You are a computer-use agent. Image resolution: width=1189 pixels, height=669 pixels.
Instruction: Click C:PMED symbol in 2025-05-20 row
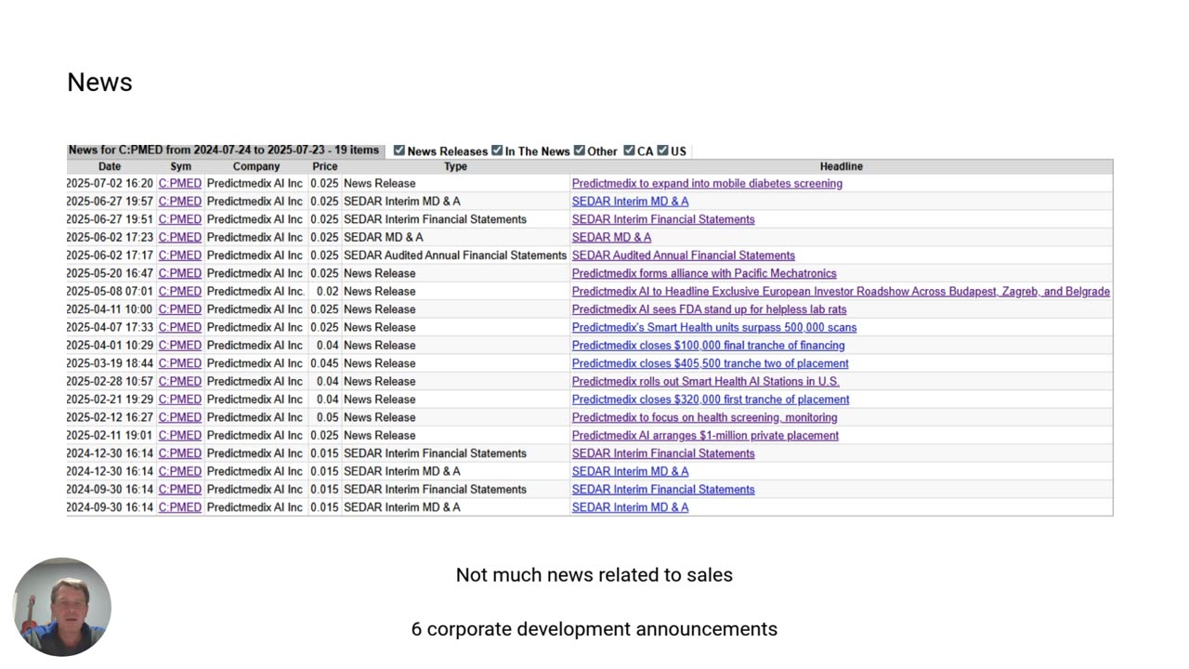(180, 273)
